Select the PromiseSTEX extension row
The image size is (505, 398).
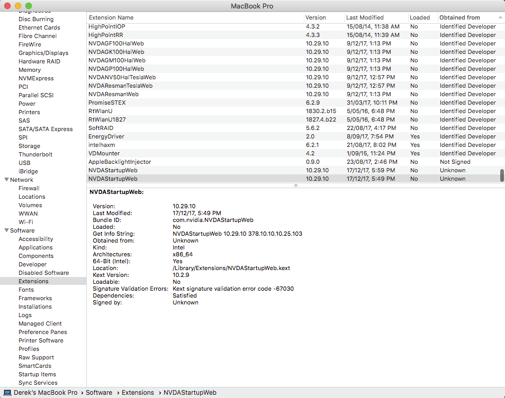292,103
